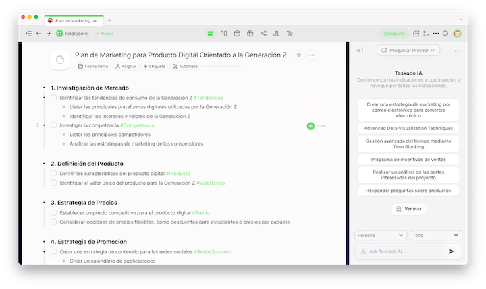
Task: Add an Etiqueta tag
Action: 155,66
